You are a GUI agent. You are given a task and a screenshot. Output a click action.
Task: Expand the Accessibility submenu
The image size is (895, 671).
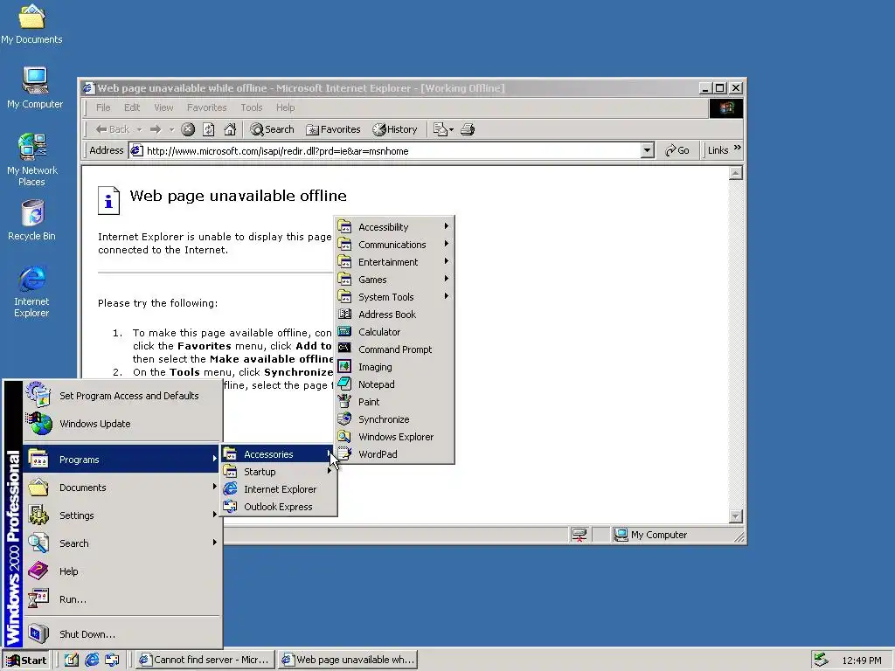pyautogui.click(x=394, y=227)
